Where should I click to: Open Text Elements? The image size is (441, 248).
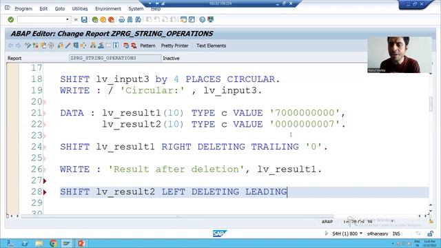click(212, 45)
